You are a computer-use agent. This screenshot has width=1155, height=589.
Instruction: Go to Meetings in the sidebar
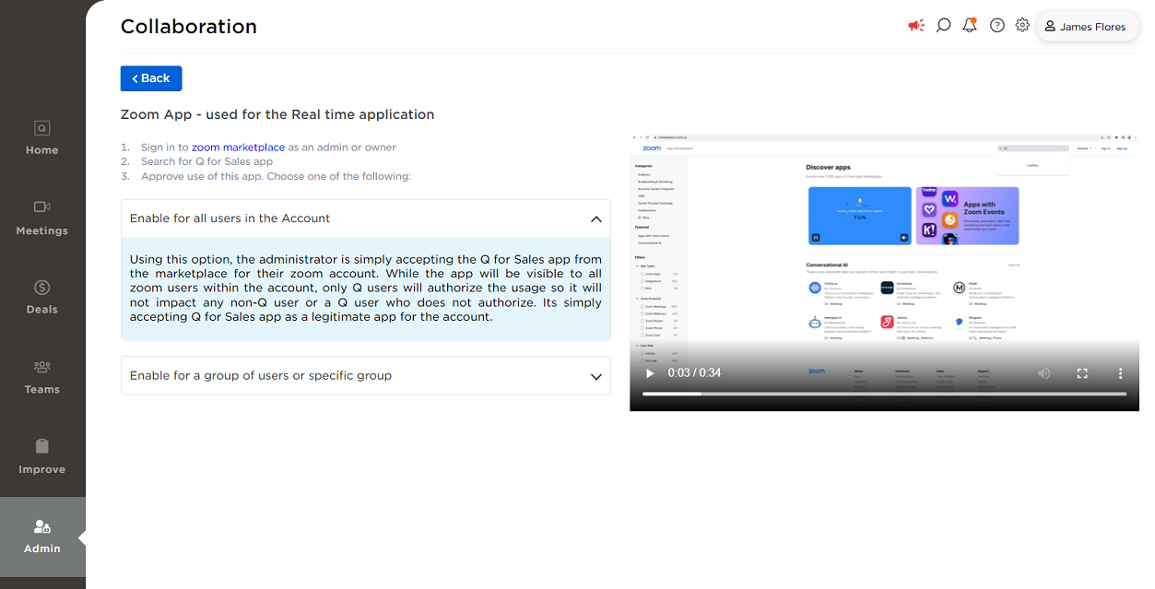(42, 218)
